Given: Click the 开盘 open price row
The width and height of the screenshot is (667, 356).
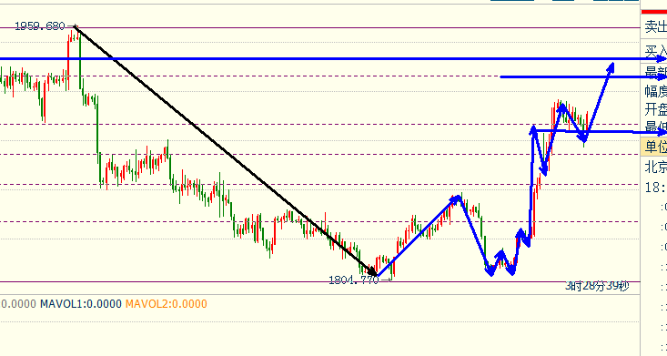Looking at the screenshot, I should [655, 109].
